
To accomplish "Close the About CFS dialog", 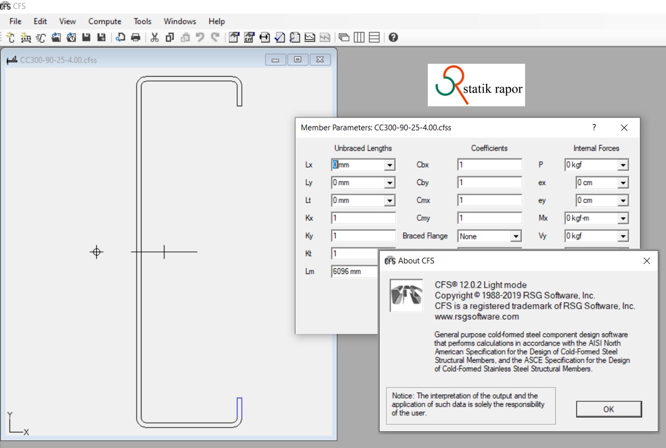I will click(x=646, y=261).
